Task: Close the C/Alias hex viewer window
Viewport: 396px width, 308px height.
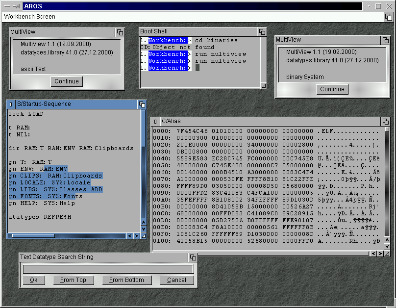Action: 155,121
